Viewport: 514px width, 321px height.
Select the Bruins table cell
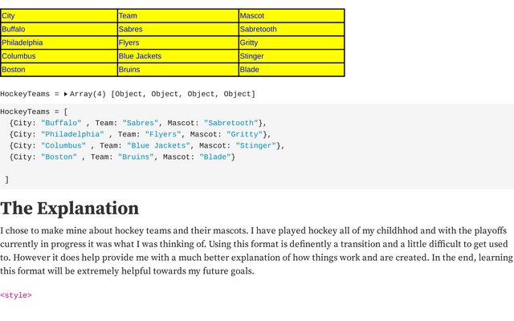tap(177, 70)
